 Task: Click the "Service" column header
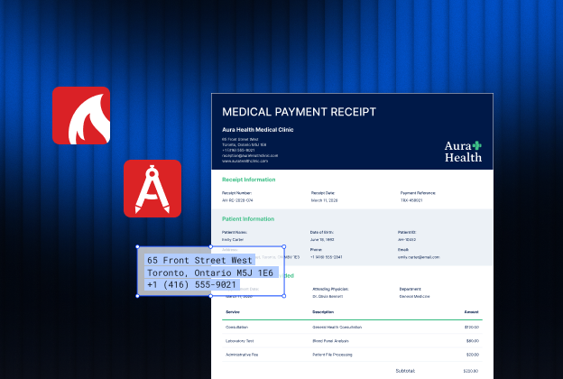[233, 312]
